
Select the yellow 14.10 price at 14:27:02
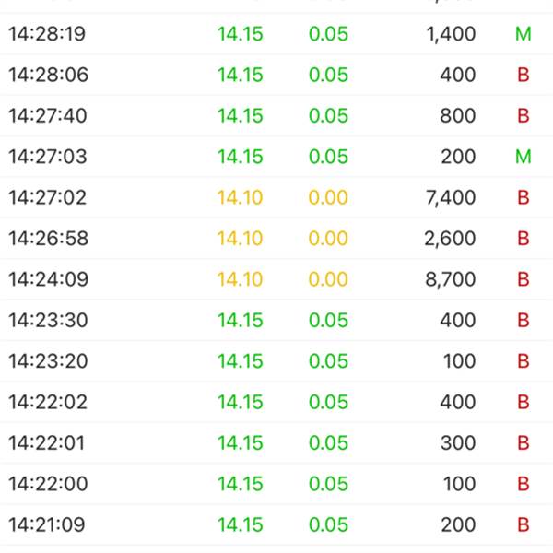(x=240, y=197)
